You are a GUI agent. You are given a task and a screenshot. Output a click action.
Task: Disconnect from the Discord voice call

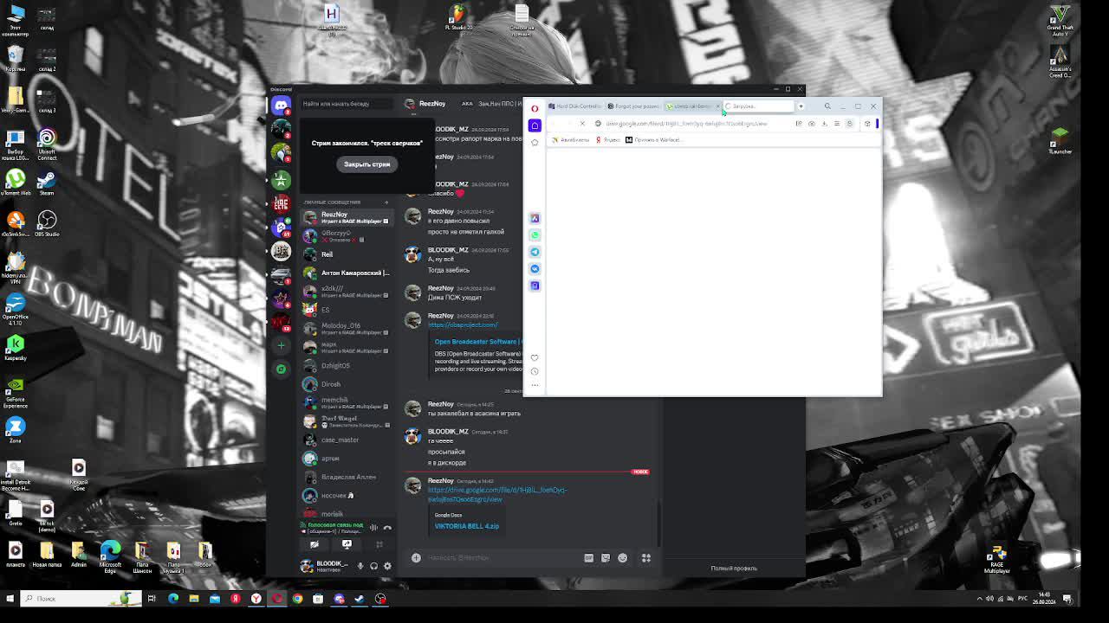(387, 527)
